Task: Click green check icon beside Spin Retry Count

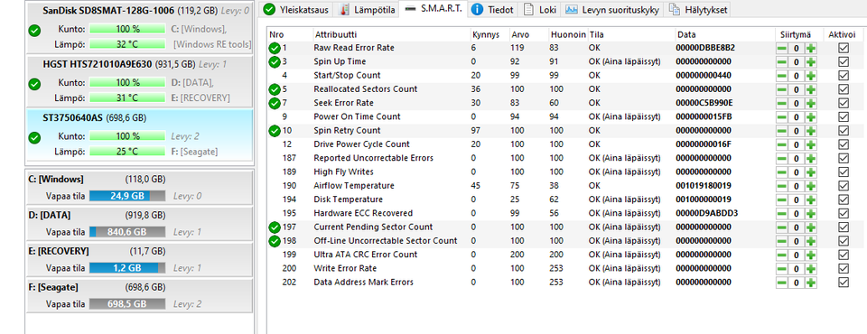Action: click(x=275, y=131)
